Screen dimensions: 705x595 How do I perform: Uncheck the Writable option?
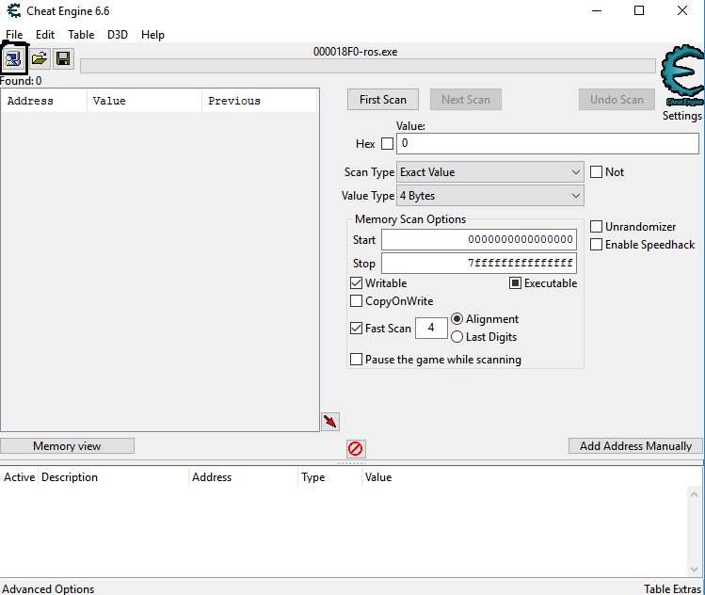pyautogui.click(x=356, y=282)
